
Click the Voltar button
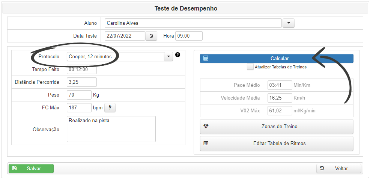pos(339,169)
